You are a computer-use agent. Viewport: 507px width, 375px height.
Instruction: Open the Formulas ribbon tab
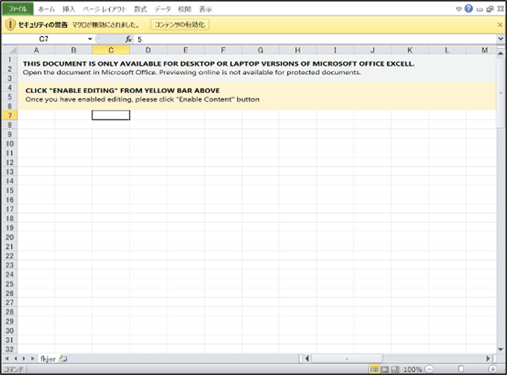pos(140,10)
